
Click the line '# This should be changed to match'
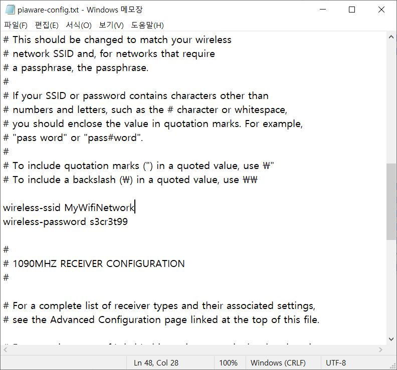coord(117,39)
